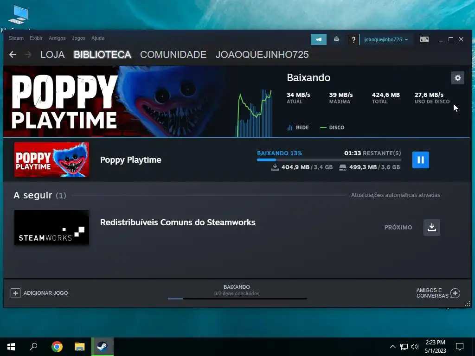Open My Computer desktop icon
Image resolution: width=475 pixels, height=356 pixels.
(x=18, y=15)
